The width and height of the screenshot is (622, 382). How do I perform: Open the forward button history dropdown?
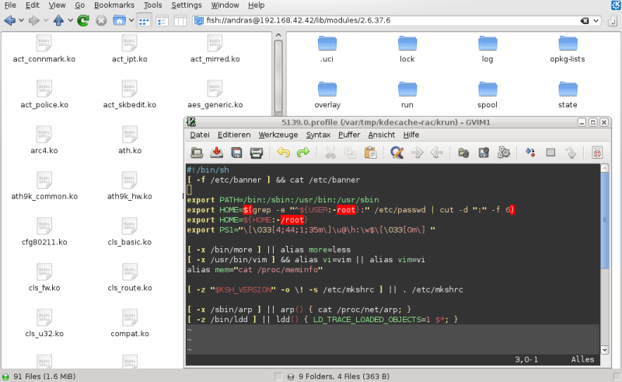46,20
